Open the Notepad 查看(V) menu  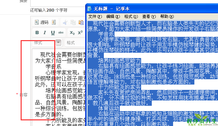149,17
